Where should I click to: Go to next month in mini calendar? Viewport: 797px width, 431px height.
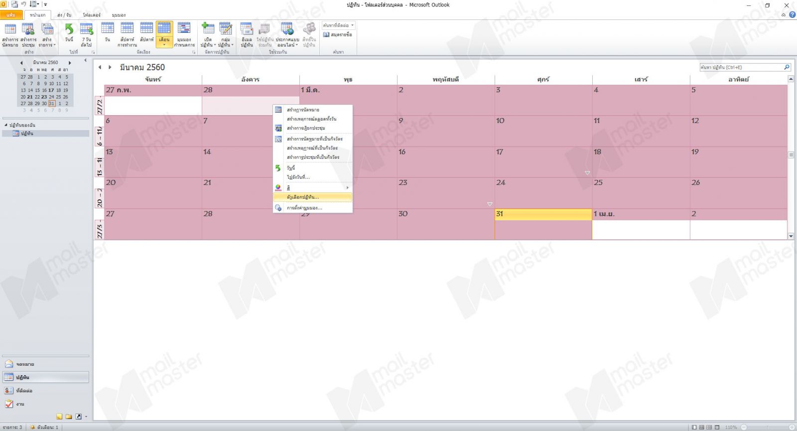[70, 63]
